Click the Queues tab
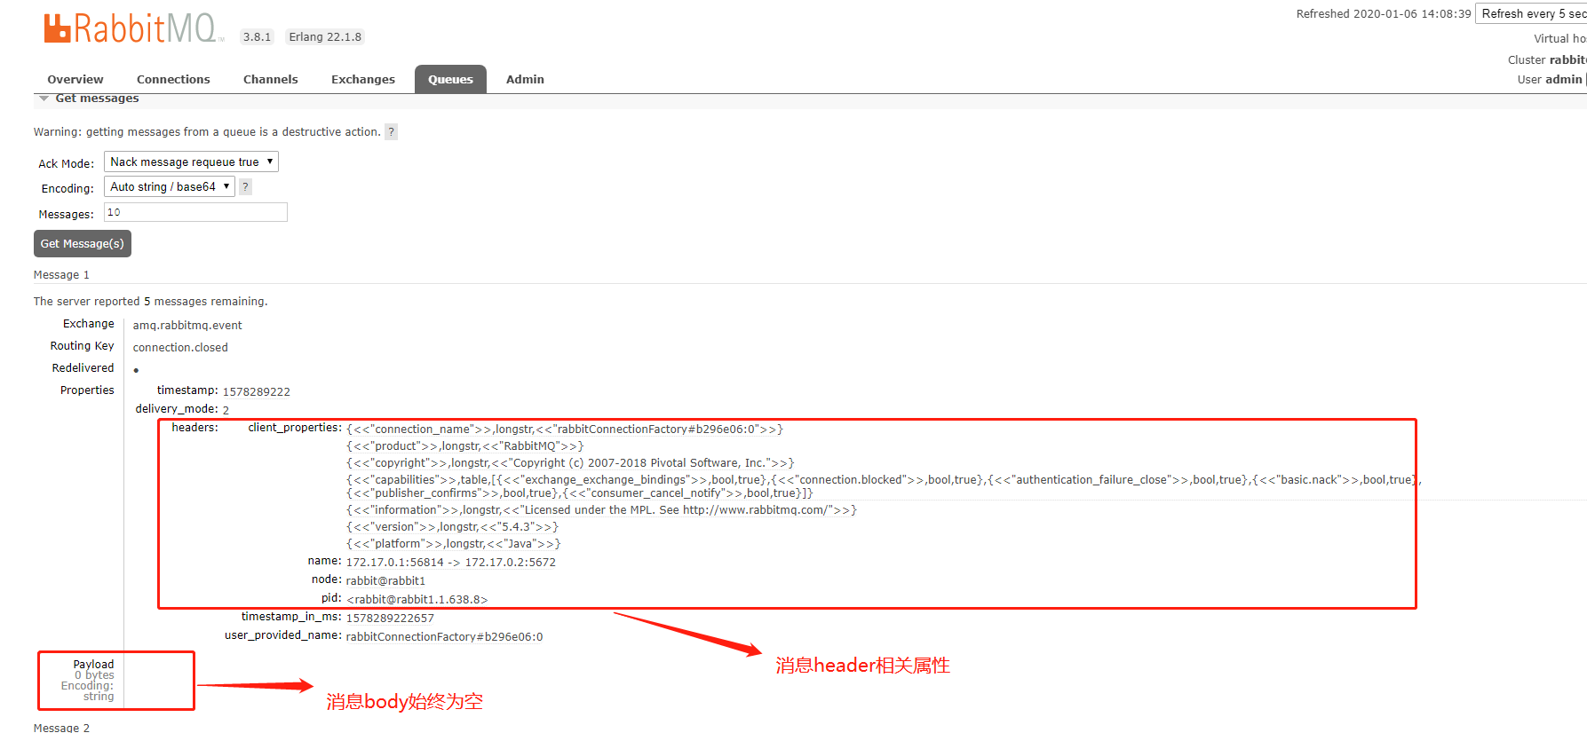 pyautogui.click(x=450, y=80)
